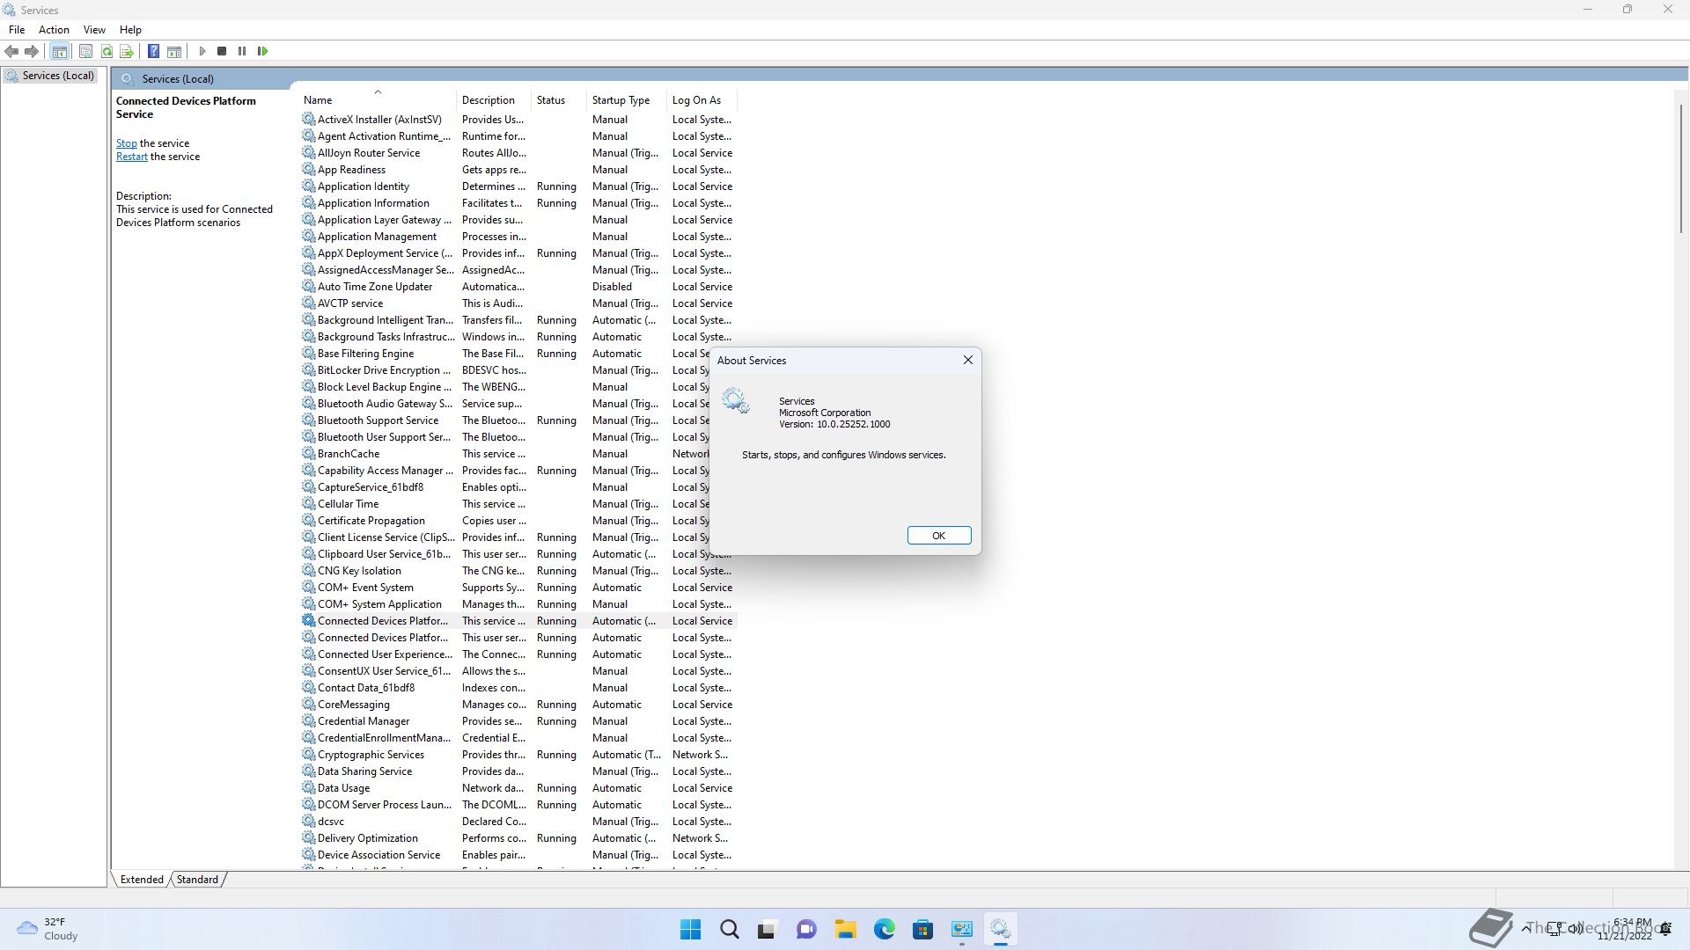1690x950 pixels.
Task: Click the blue Help toolbar icon
Action: tap(153, 51)
